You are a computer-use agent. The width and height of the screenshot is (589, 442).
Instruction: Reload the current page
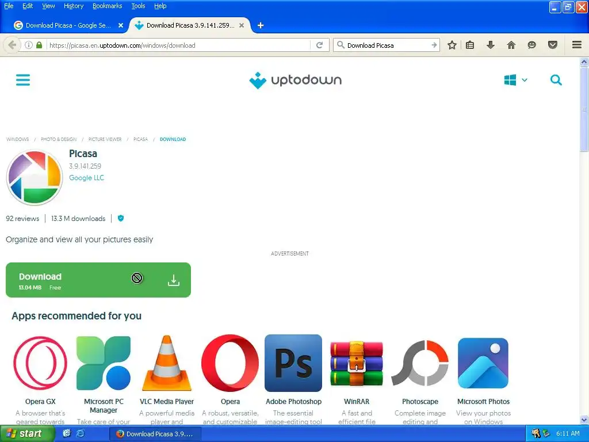(x=320, y=45)
